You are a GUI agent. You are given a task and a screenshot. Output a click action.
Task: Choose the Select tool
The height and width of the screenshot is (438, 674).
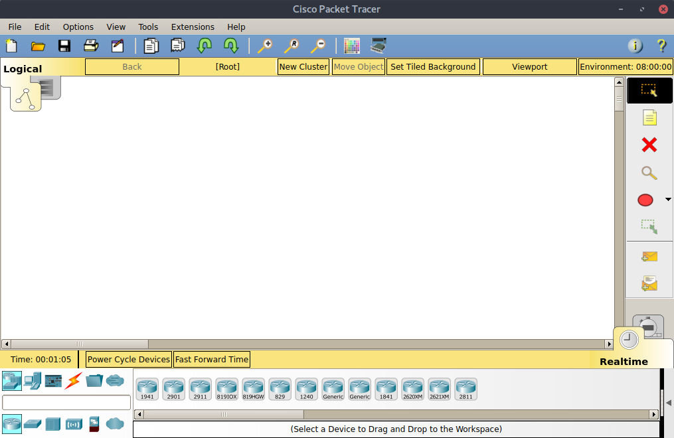click(x=649, y=90)
